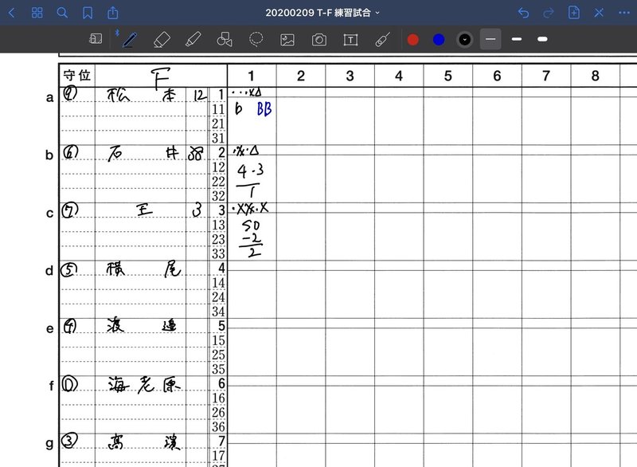Open the more options menu
The height and width of the screenshot is (467, 637).
pos(624,13)
